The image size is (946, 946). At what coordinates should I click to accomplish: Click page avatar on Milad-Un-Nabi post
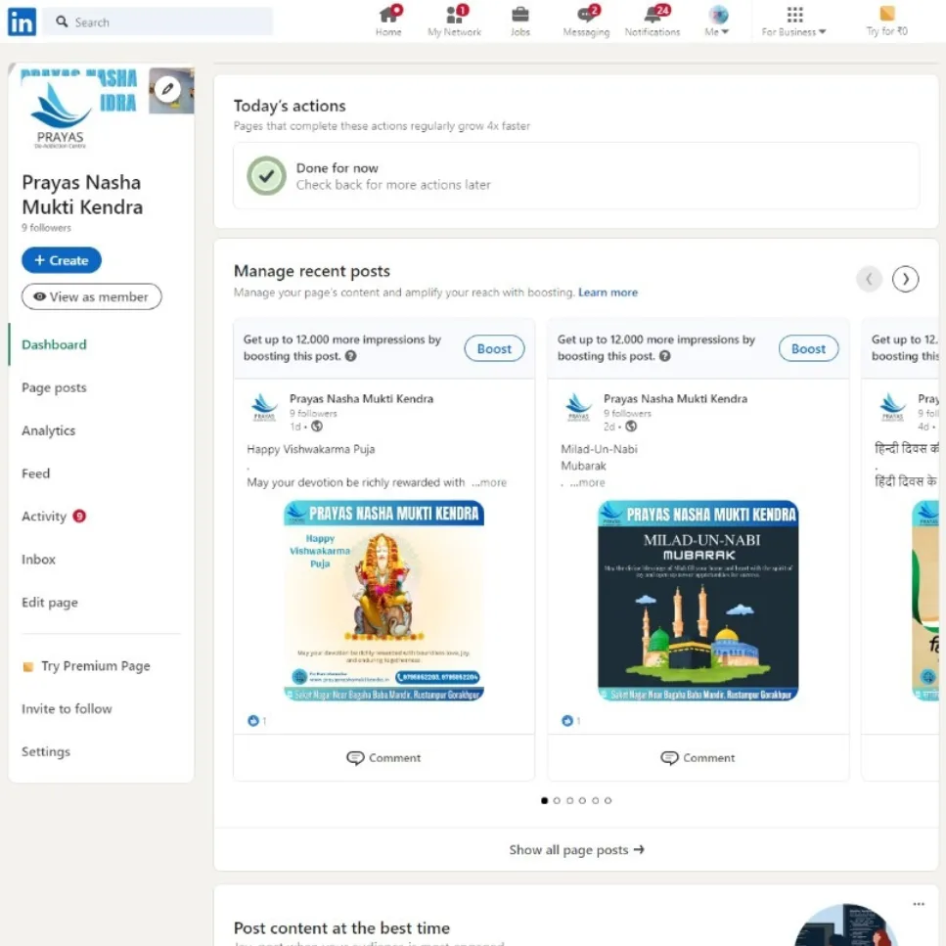[578, 407]
